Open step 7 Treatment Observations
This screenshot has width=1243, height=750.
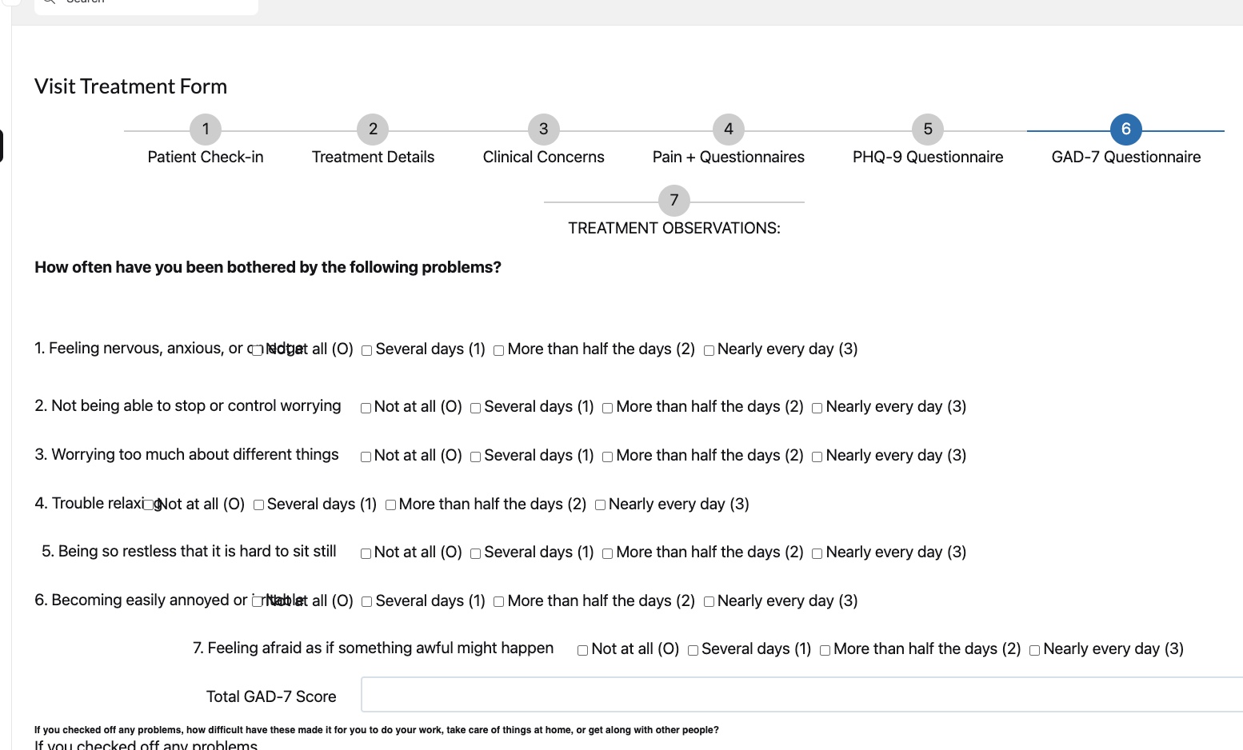pyautogui.click(x=673, y=201)
